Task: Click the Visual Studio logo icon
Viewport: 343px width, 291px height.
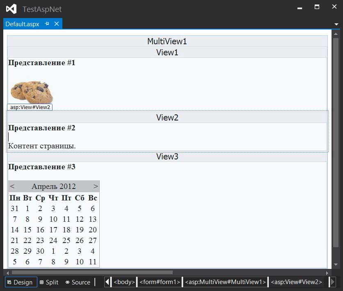Action: 11,9
